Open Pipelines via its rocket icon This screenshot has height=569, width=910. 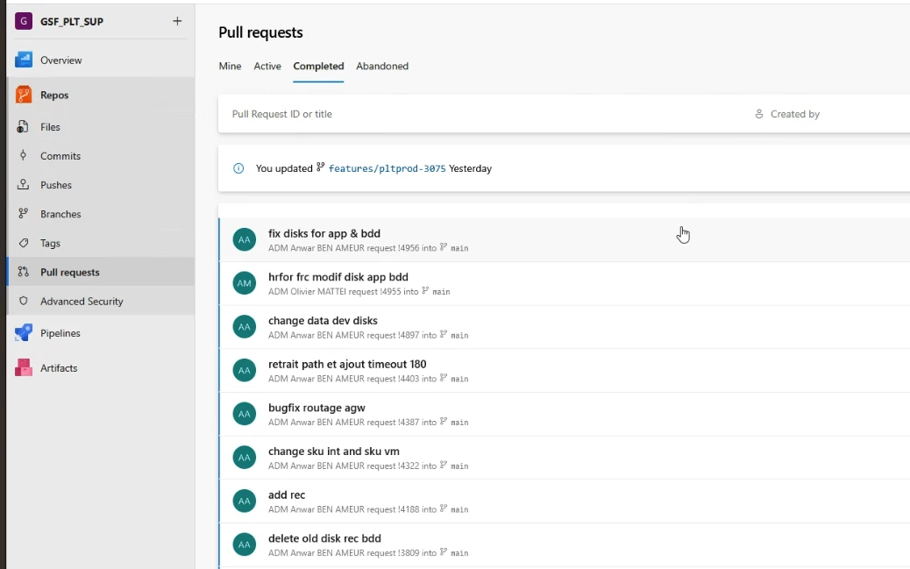[24, 333]
